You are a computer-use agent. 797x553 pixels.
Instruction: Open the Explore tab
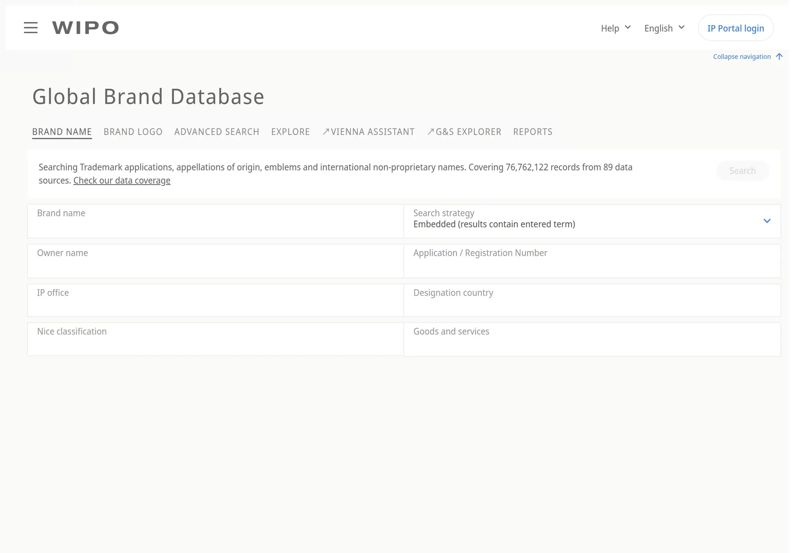point(291,132)
